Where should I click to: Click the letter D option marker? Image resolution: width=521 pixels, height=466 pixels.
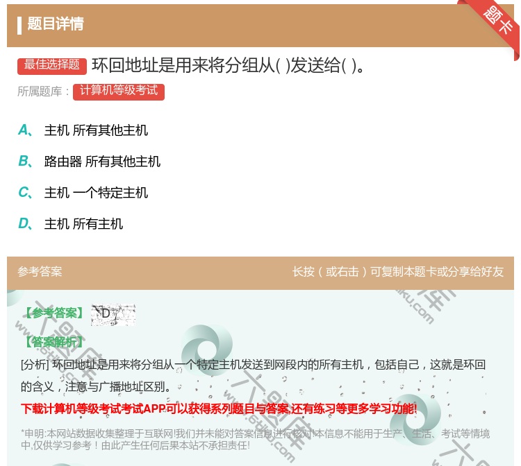point(25,224)
